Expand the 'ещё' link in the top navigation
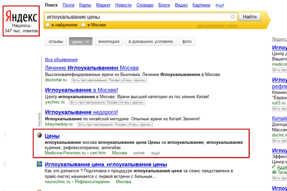 (x=220, y=5)
